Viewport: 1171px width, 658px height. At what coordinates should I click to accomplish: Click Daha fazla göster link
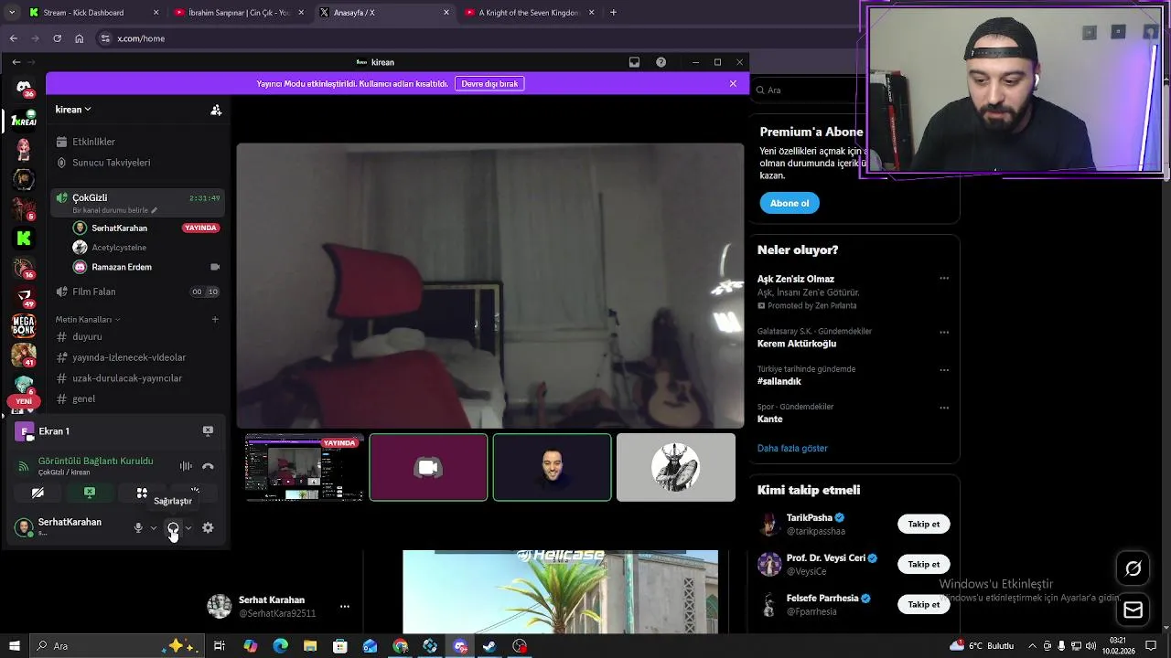click(x=792, y=449)
